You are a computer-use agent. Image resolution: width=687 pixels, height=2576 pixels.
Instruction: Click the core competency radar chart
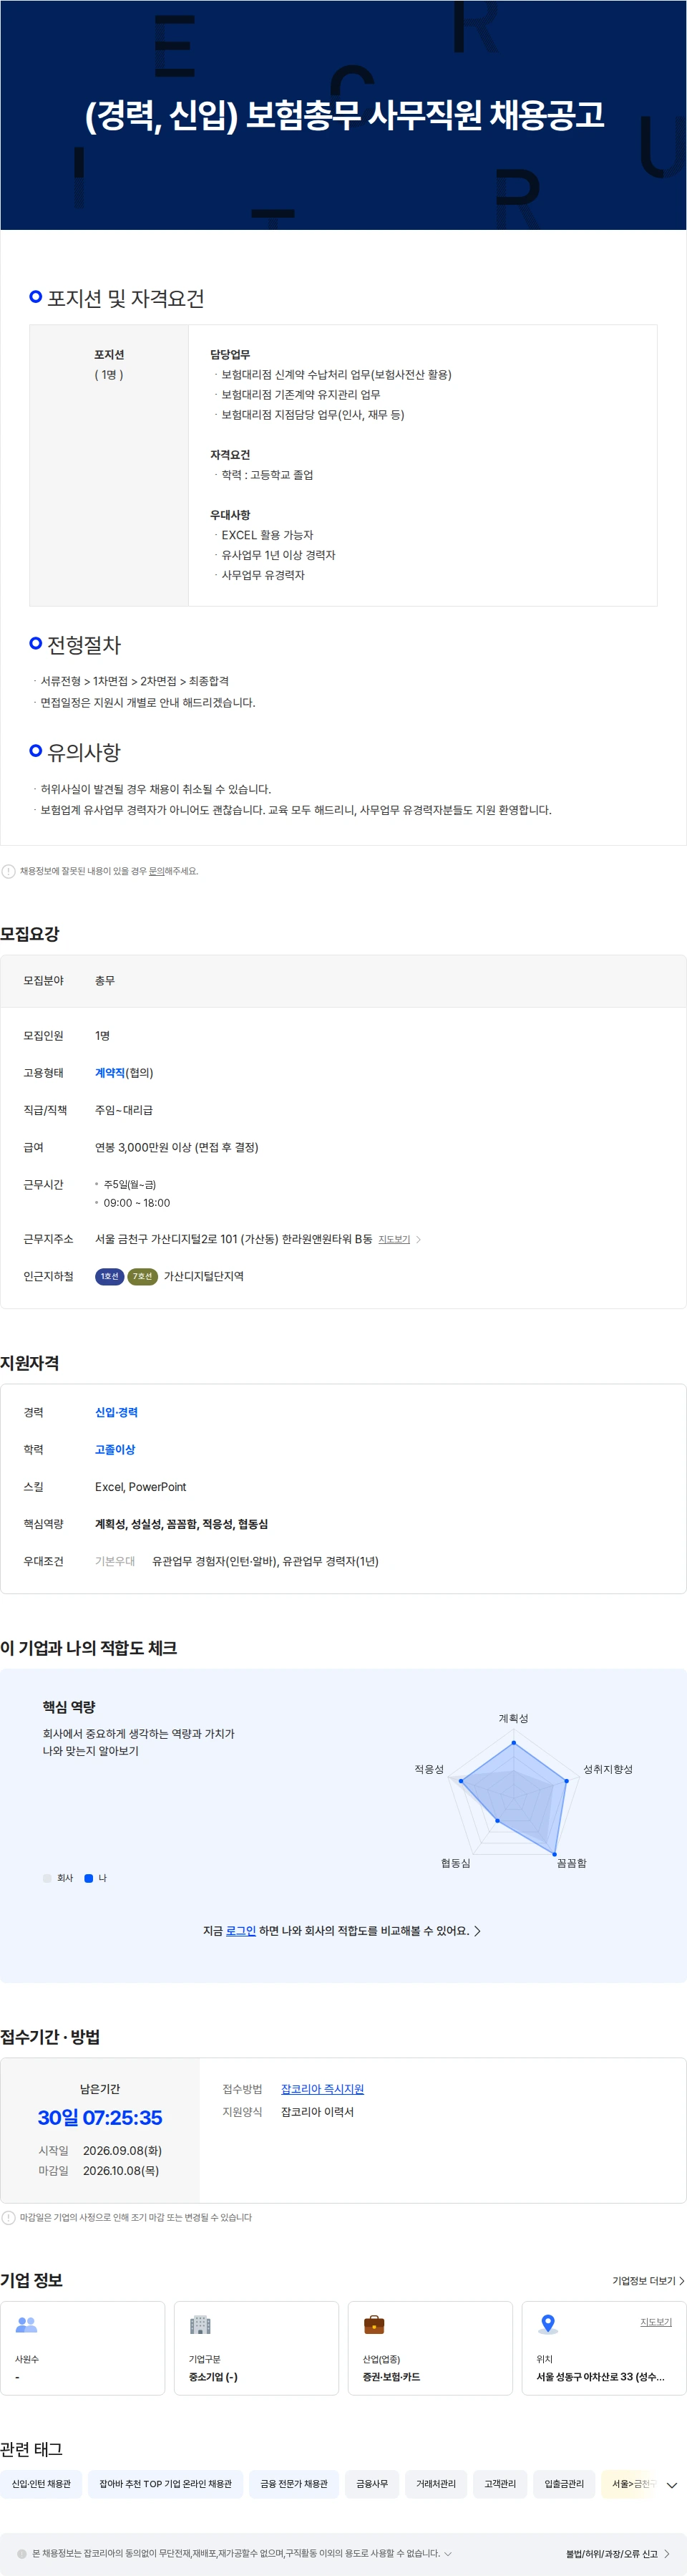point(513,1793)
